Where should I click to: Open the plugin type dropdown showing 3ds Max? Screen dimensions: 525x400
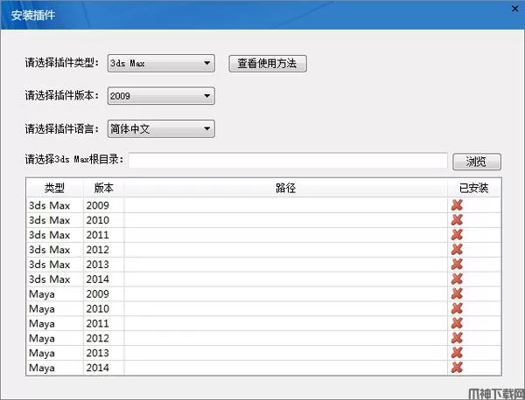pos(161,63)
